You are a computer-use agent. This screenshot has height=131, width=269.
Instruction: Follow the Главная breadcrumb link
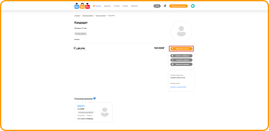pyautogui.click(x=77, y=15)
